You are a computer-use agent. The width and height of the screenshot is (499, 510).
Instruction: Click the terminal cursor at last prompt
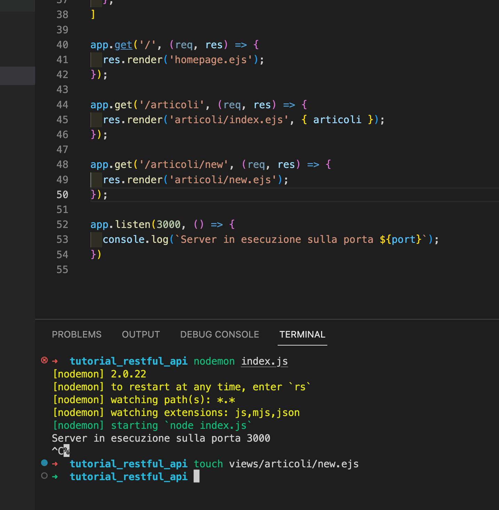pos(197,476)
